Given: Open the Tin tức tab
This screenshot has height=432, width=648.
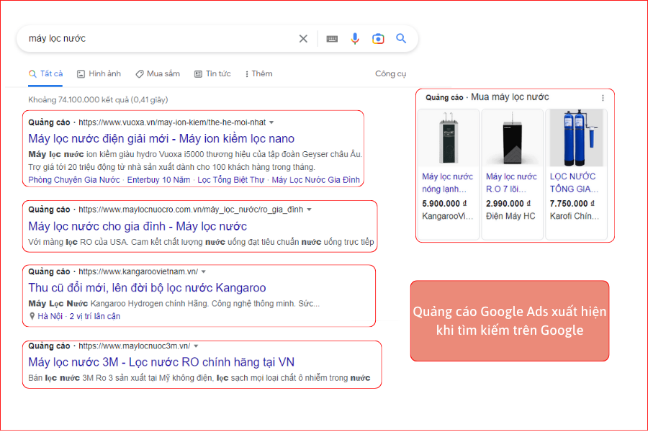Looking at the screenshot, I should pos(212,74).
